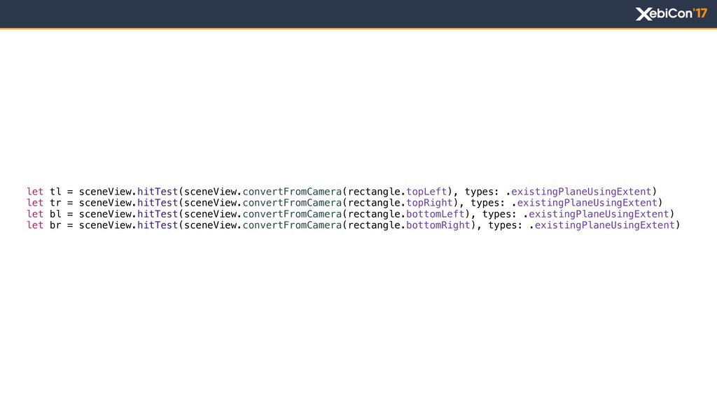Click 'convertFromCamera' on the tl line
The height and width of the screenshot is (403, 717).
[x=292, y=192]
